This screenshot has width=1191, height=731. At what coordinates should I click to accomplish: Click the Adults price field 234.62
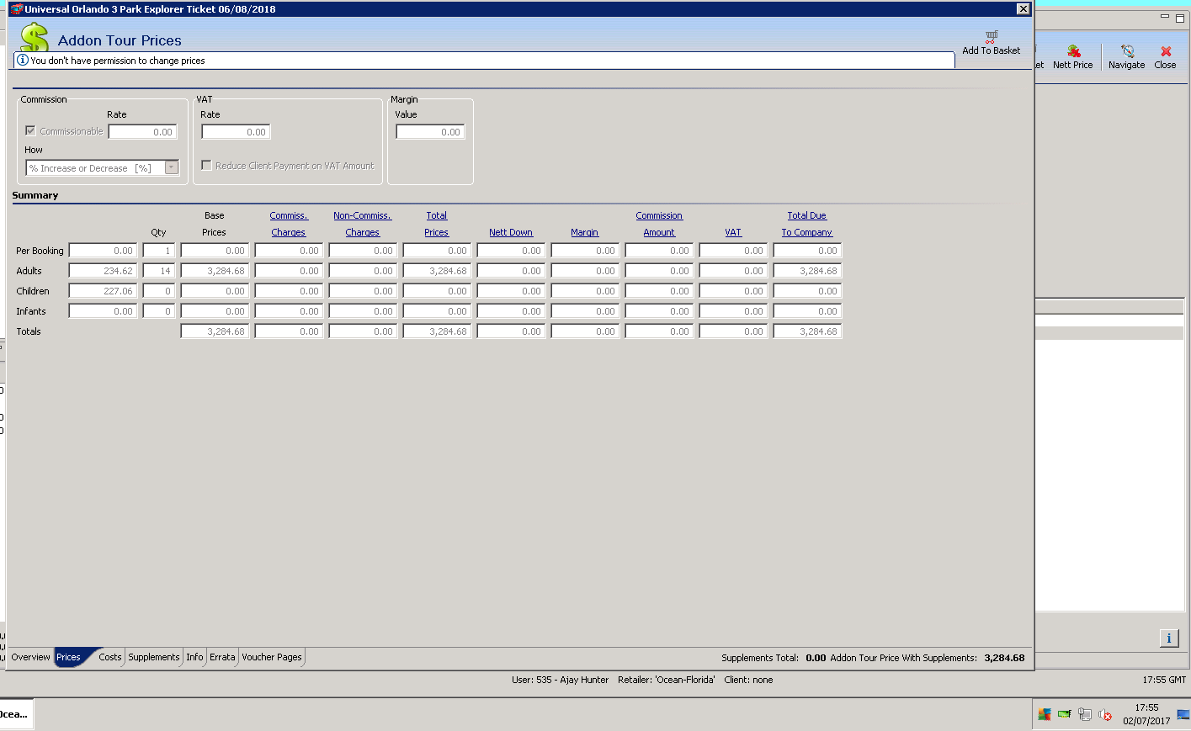point(103,271)
